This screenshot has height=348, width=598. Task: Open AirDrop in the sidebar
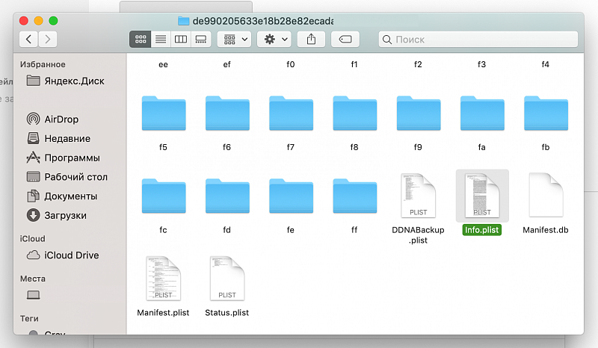(x=61, y=119)
